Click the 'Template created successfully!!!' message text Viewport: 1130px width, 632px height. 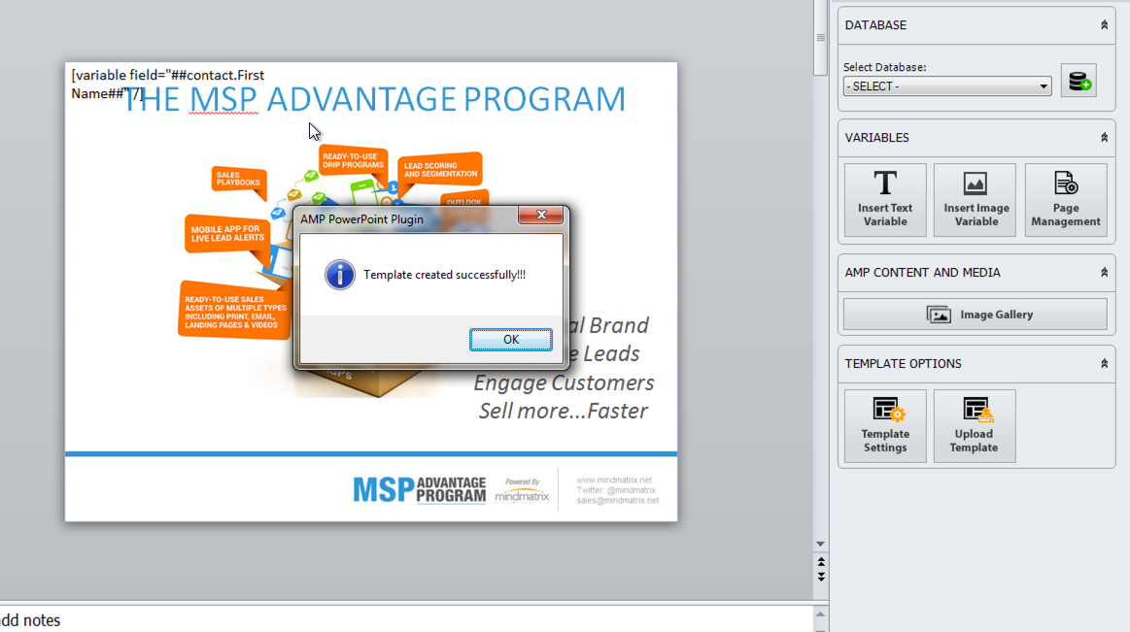(445, 275)
